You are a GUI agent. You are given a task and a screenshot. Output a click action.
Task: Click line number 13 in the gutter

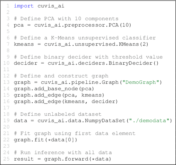(7, 82)
